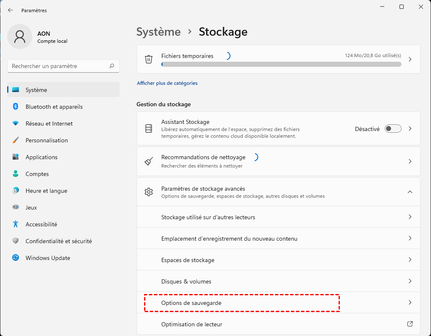This screenshot has height=336, width=431.
Task: Expand Disques & volumes entry
Action: click(410, 281)
